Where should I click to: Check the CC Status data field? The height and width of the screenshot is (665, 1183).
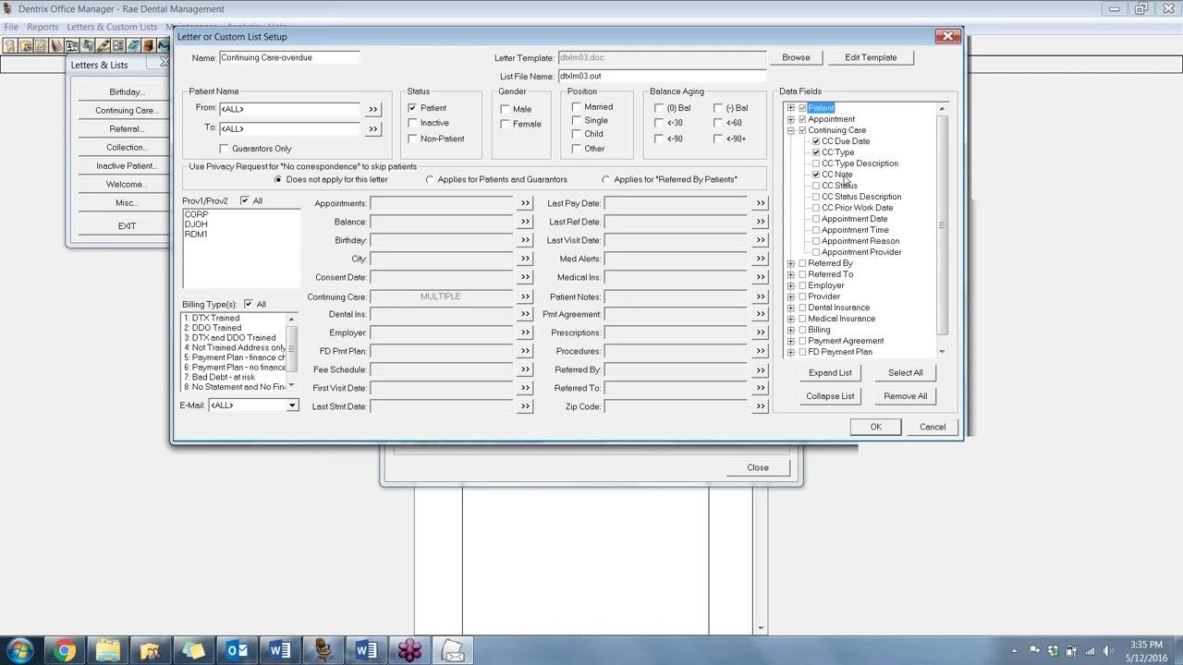816,186
